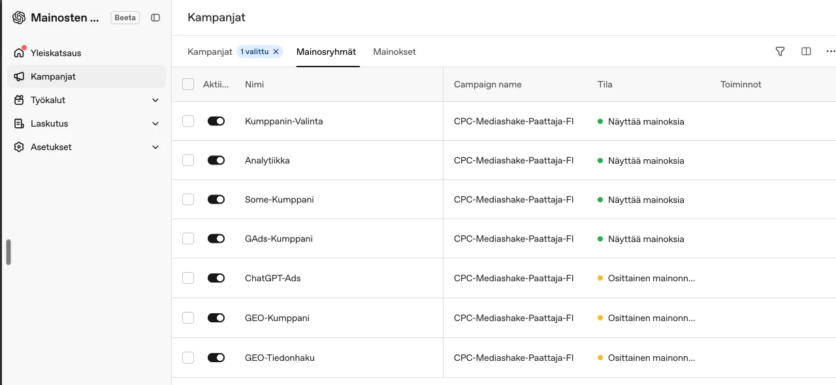This screenshot has width=836, height=385.
Task: Open Laskutus in the sidebar
Action: point(86,123)
